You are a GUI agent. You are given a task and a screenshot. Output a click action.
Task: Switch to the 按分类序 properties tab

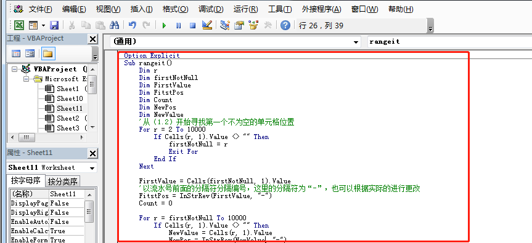62,181
